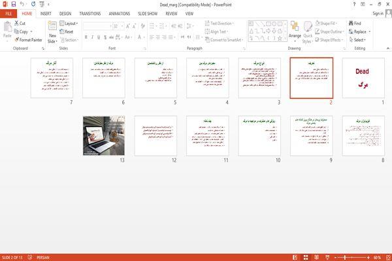392x261 pixels.
Task: Toggle Bold formatting
Action: (x=86, y=37)
